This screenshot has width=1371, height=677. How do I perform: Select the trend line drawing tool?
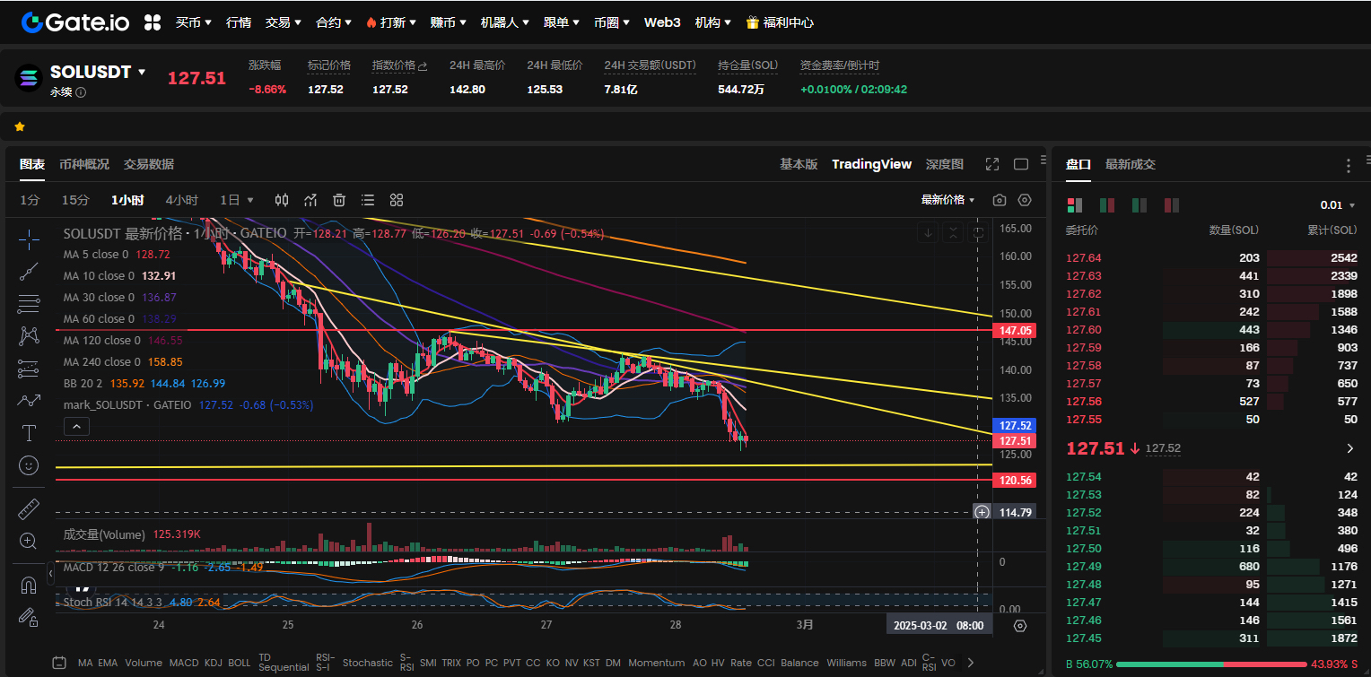pos(29,272)
